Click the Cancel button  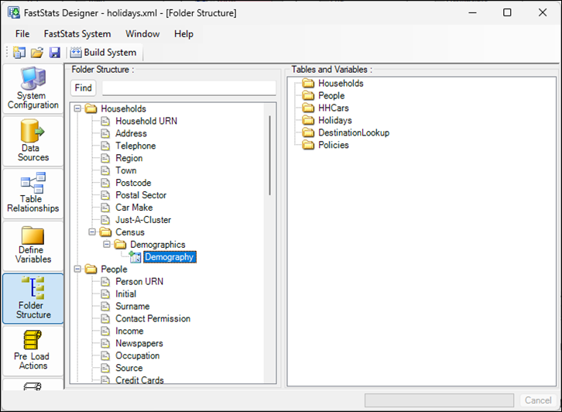coord(538,400)
